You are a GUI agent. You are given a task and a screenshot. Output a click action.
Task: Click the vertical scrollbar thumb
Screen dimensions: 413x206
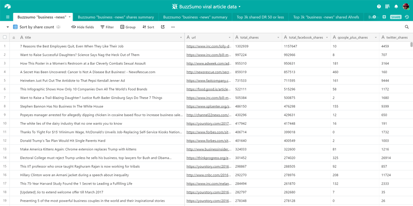[411, 44]
